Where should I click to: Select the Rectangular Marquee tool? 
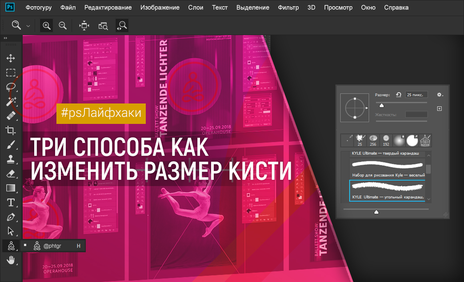pos(11,72)
